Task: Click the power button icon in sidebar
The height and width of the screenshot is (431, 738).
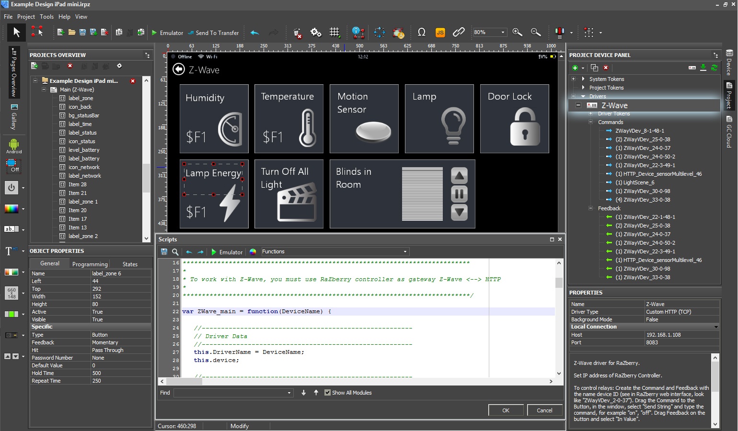Action: click(x=12, y=187)
